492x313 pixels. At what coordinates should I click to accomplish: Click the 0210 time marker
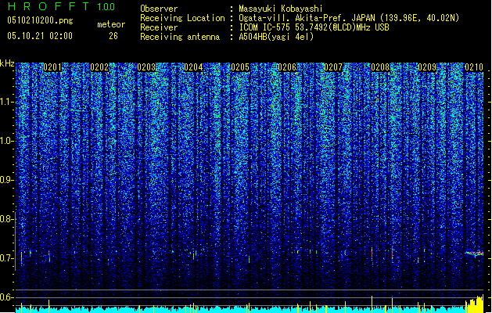(x=474, y=67)
